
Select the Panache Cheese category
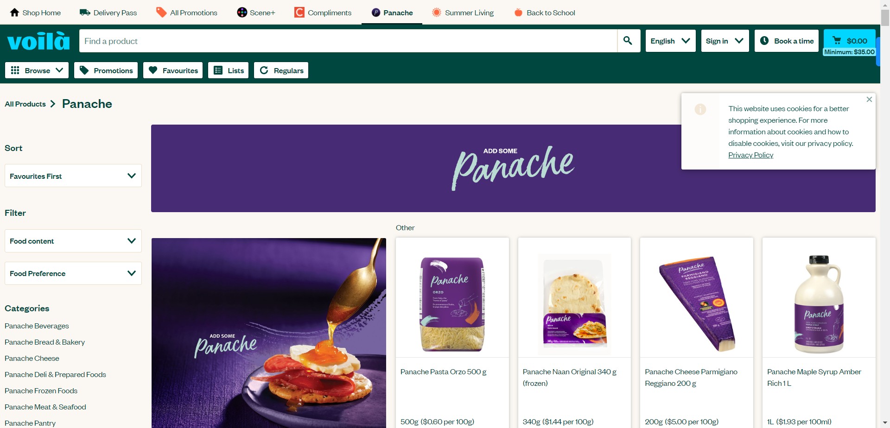click(32, 358)
